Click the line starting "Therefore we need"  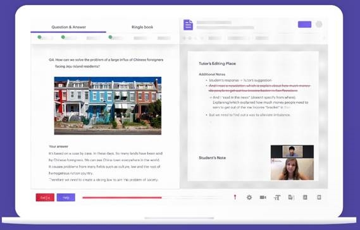point(104,180)
